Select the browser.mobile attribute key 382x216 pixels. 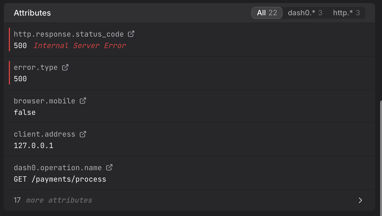(44, 101)
